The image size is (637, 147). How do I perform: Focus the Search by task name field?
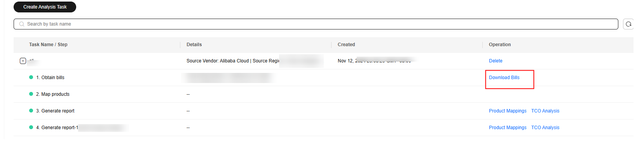[x=316, y=24]
